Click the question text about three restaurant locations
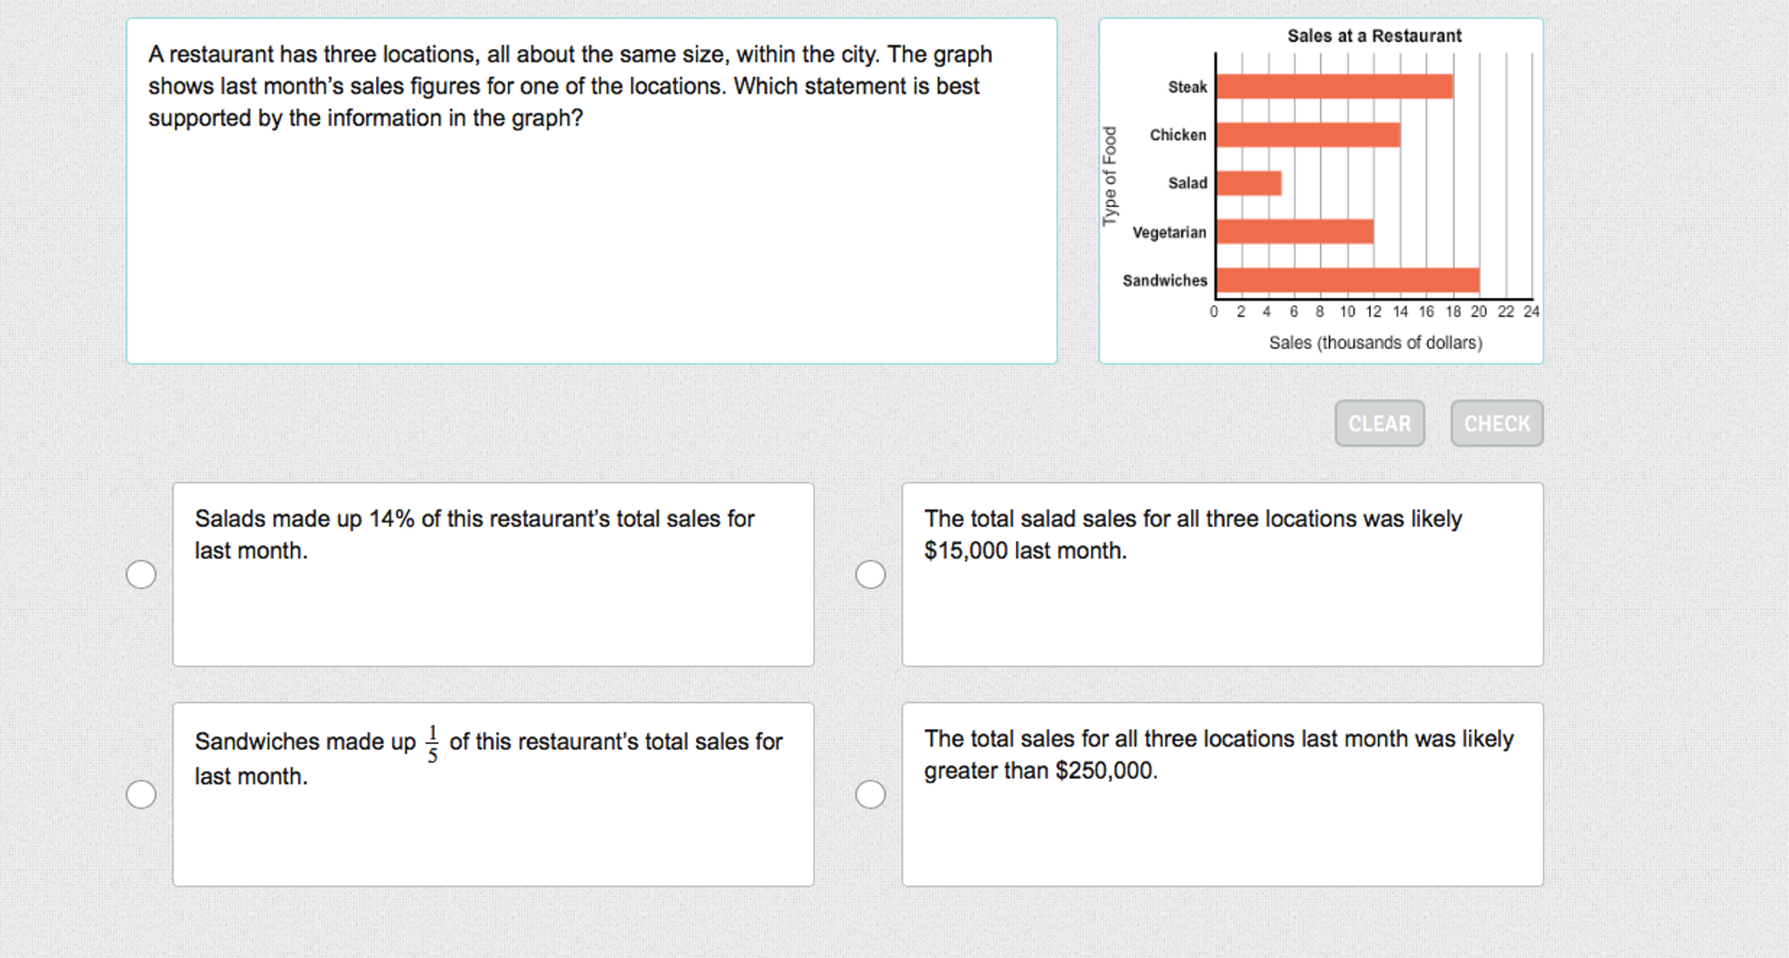The height and width of the screenshot is (958, 1789). pyautogui.click(x=570, y=86)
